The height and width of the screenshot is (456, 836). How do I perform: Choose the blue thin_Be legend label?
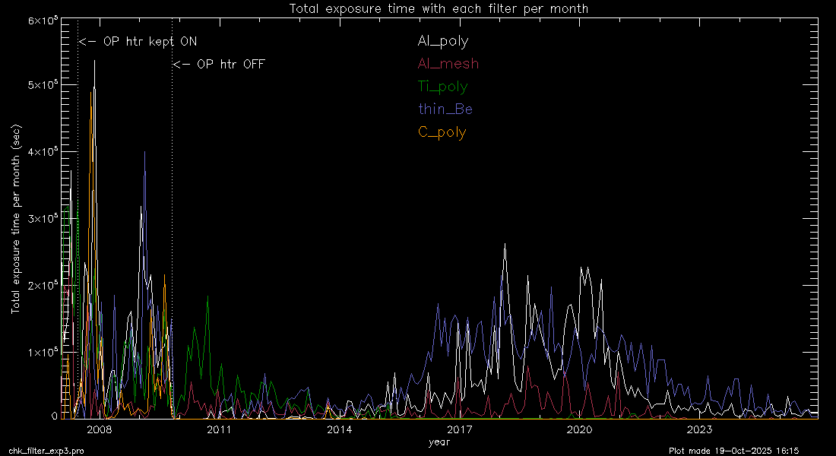point(445,109)
